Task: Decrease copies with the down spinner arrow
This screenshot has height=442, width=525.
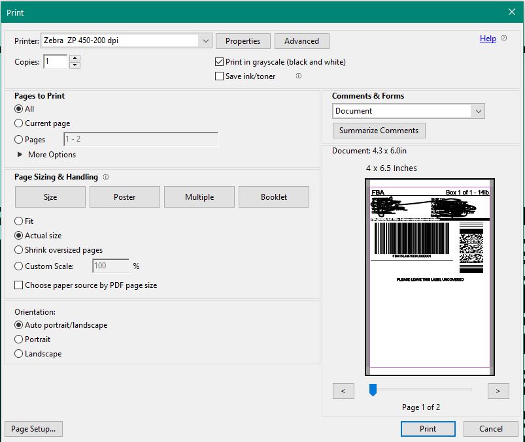Action: point(75,65)
